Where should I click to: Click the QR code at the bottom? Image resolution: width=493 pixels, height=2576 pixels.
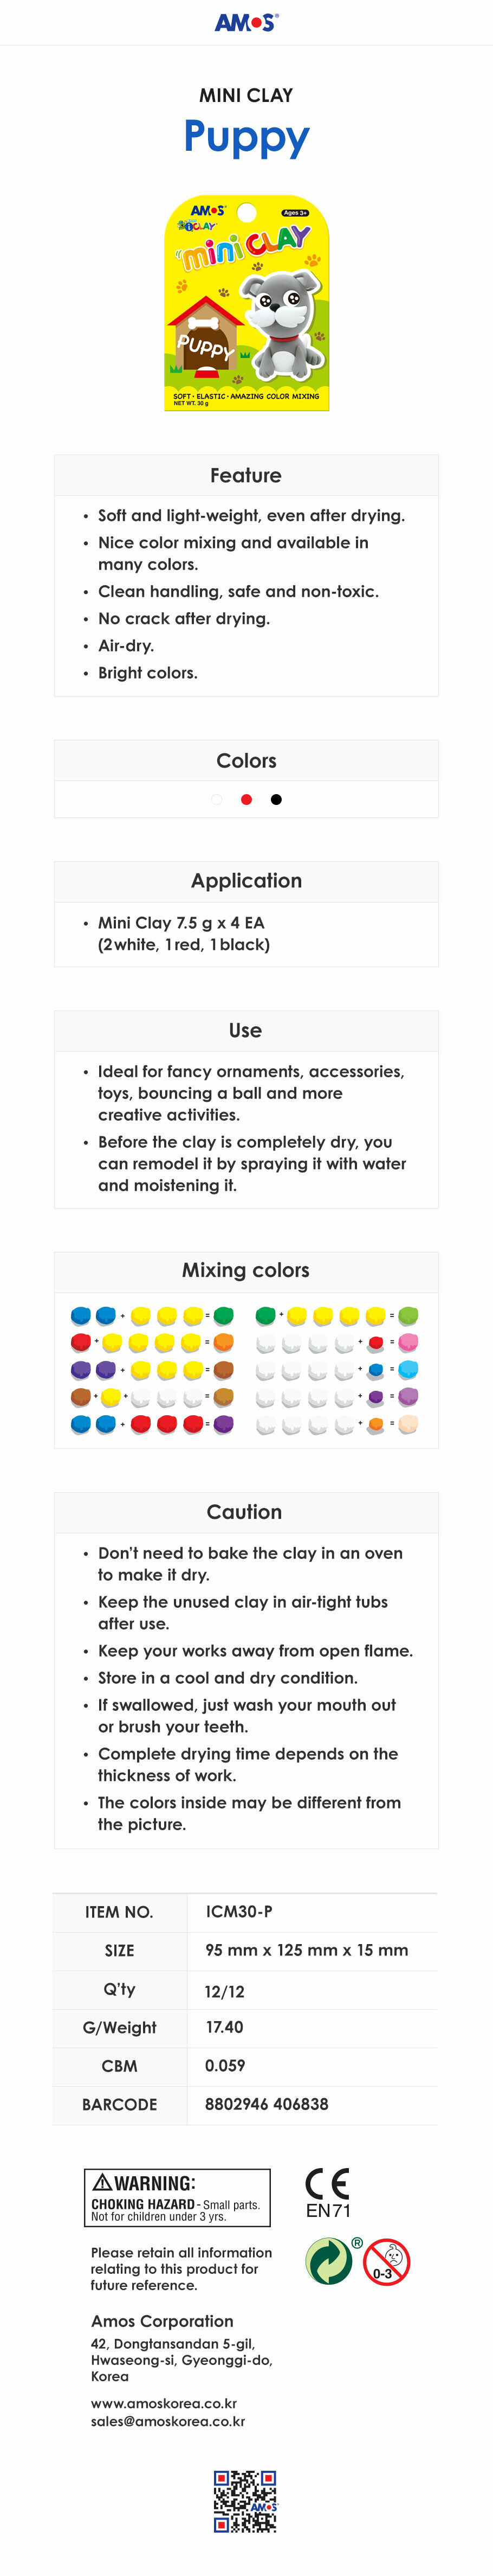[x=245, y=2500]
